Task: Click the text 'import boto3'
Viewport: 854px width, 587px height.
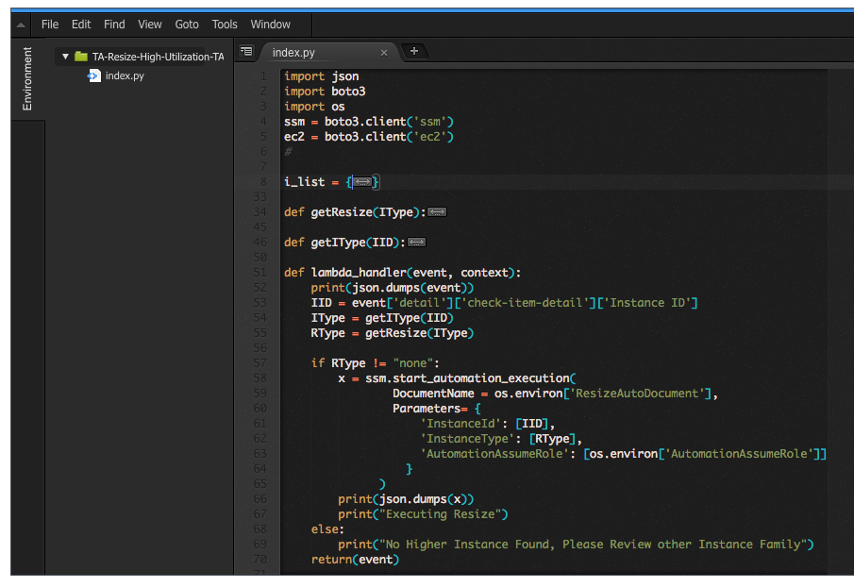Action: coord(325,92)
